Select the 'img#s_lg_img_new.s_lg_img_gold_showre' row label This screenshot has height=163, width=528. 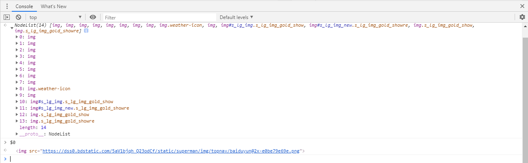79,108
